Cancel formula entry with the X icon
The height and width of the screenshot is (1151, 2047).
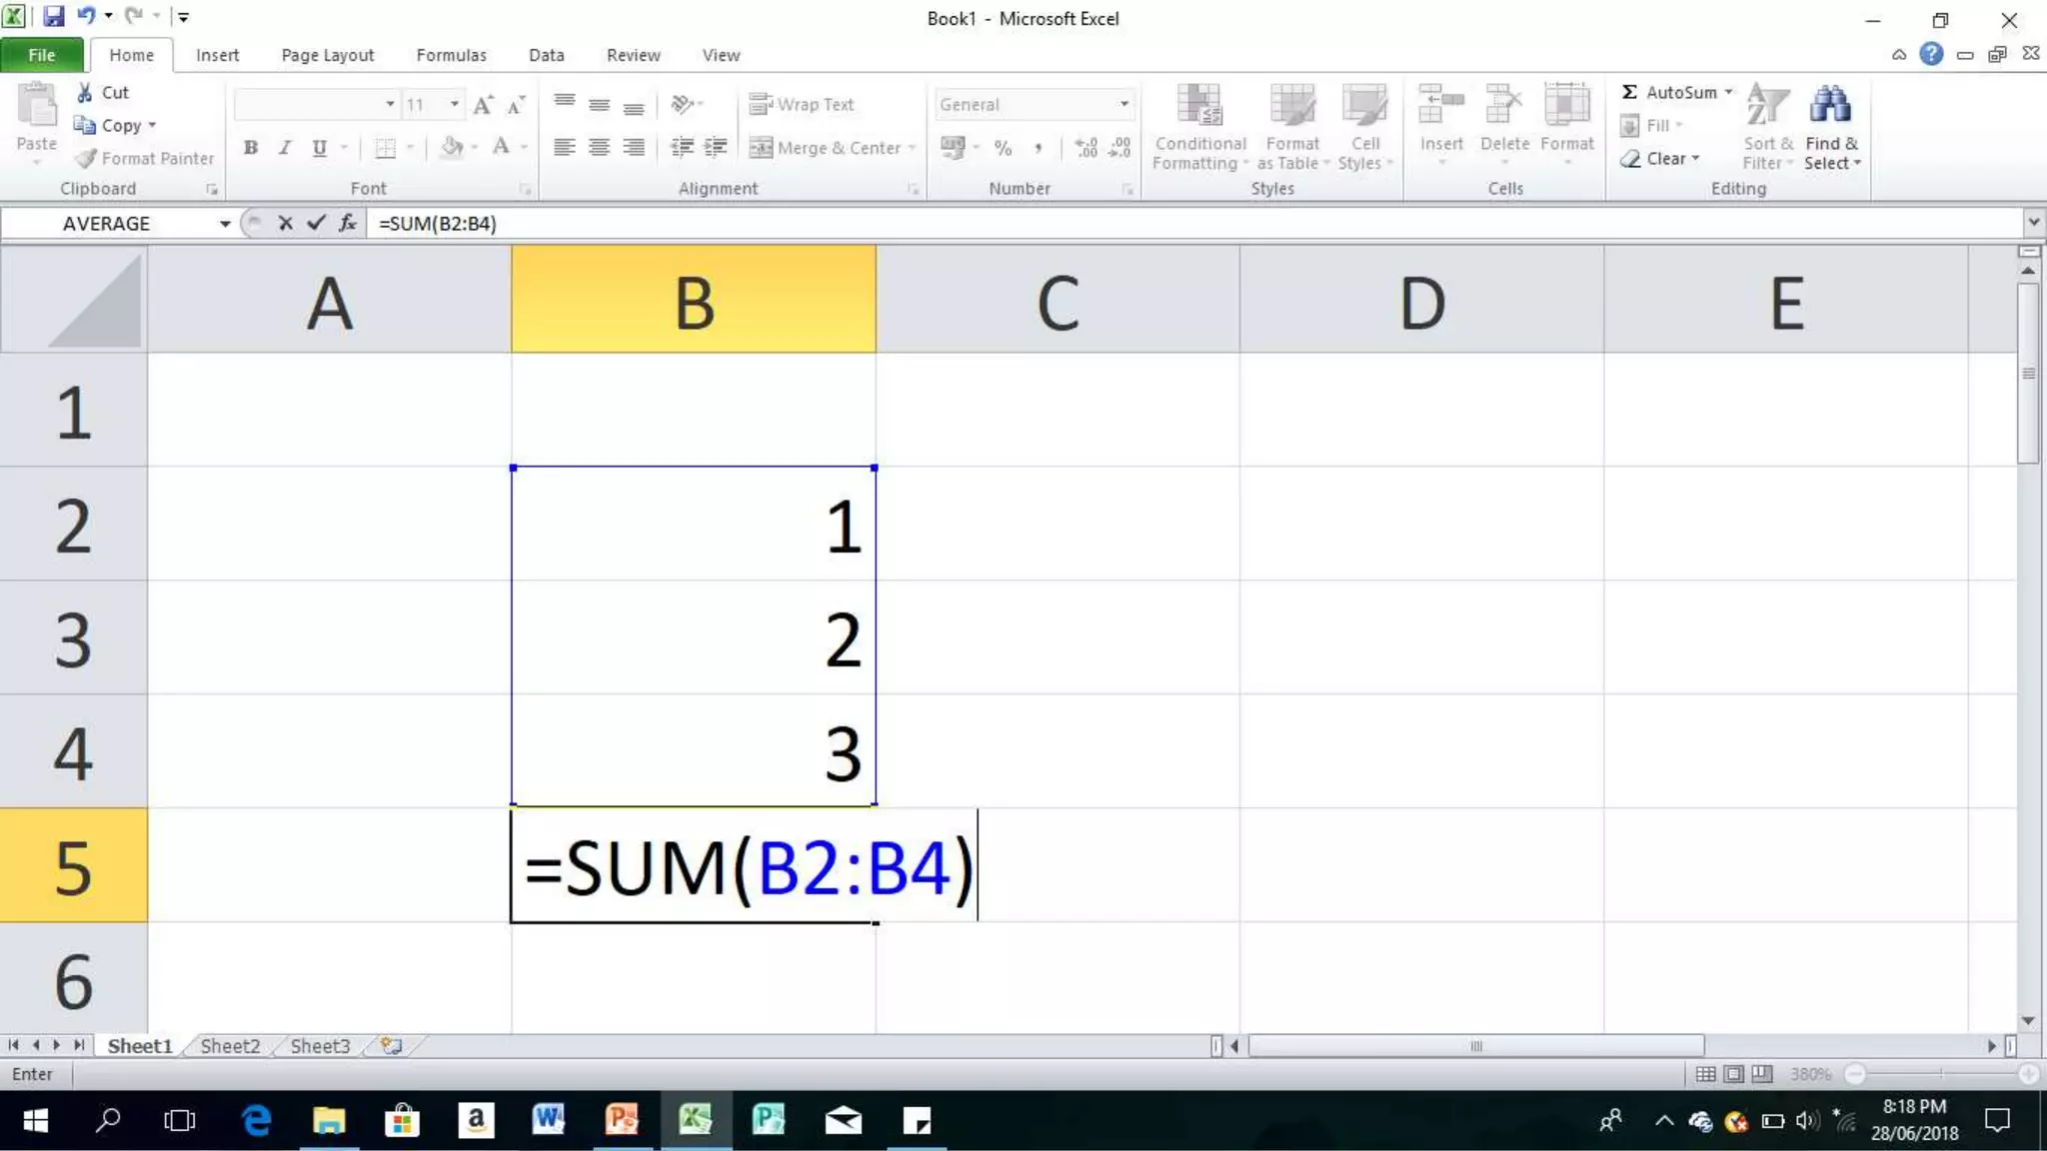[x=286, y=223]
